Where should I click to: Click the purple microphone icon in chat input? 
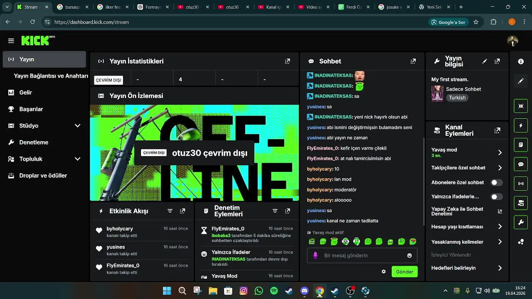pos(315,255)
